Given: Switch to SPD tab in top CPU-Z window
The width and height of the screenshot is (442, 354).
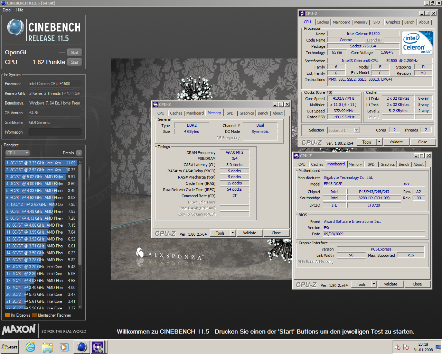Looking at the screenshot, I should 377,22.
